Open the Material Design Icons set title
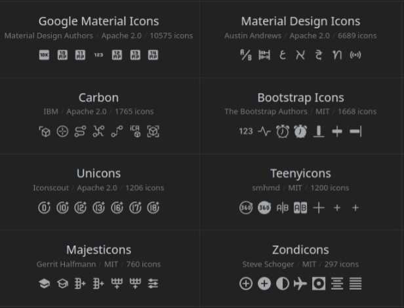Screen dimensions: 404x308 300,21
